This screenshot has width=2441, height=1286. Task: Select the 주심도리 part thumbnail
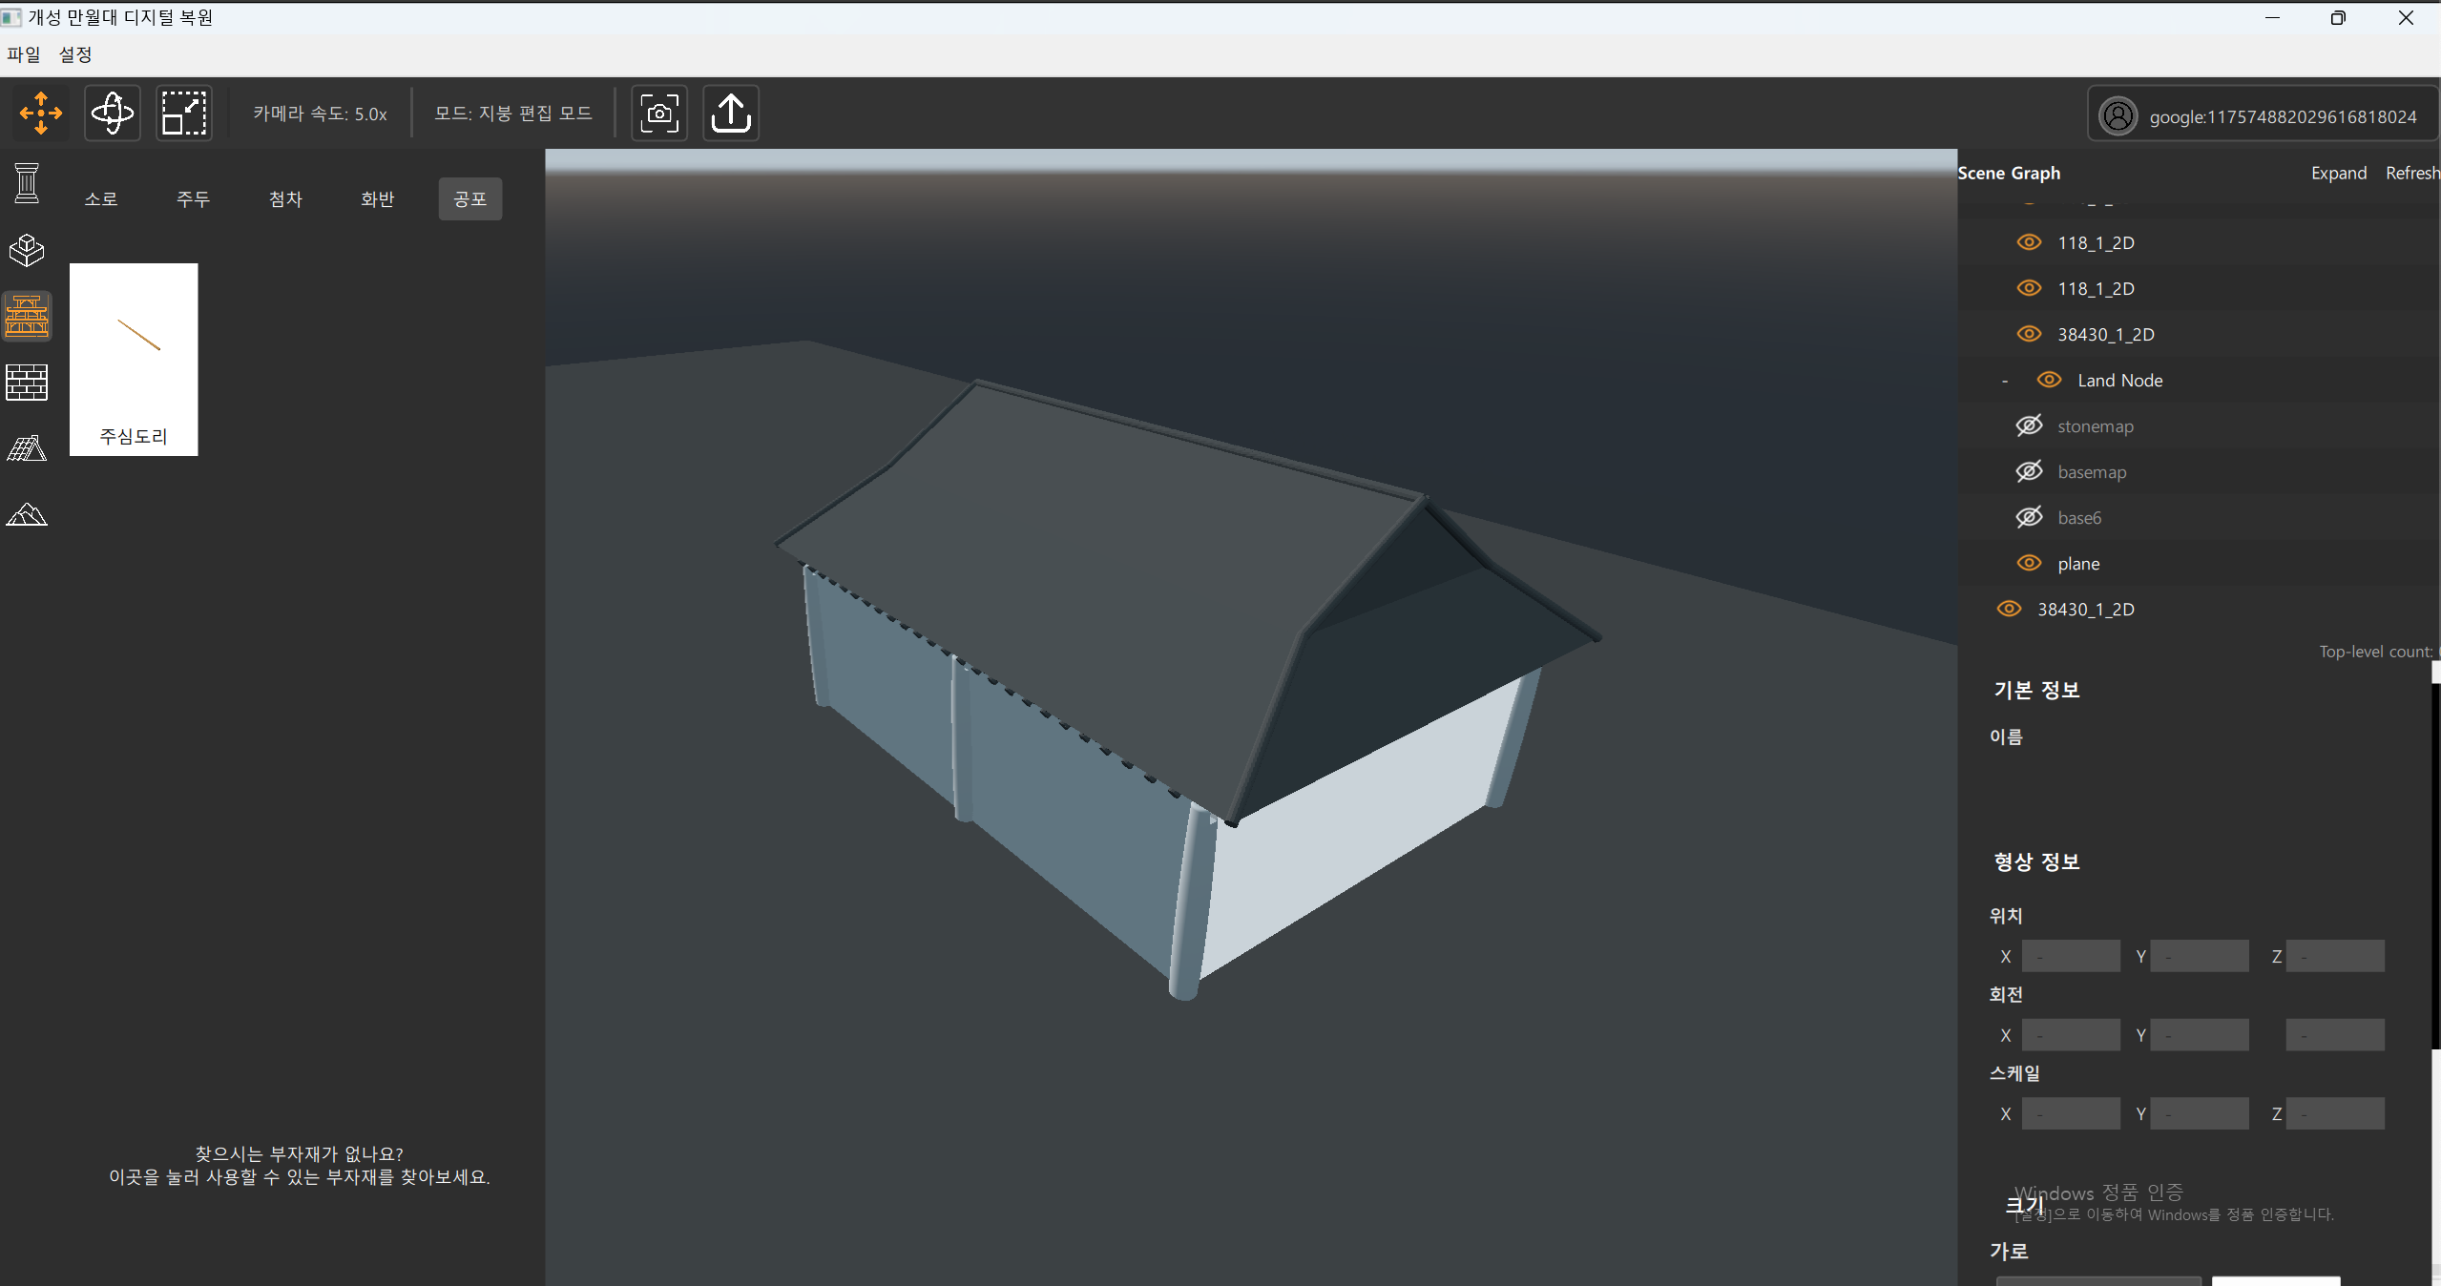coord(134,359)
